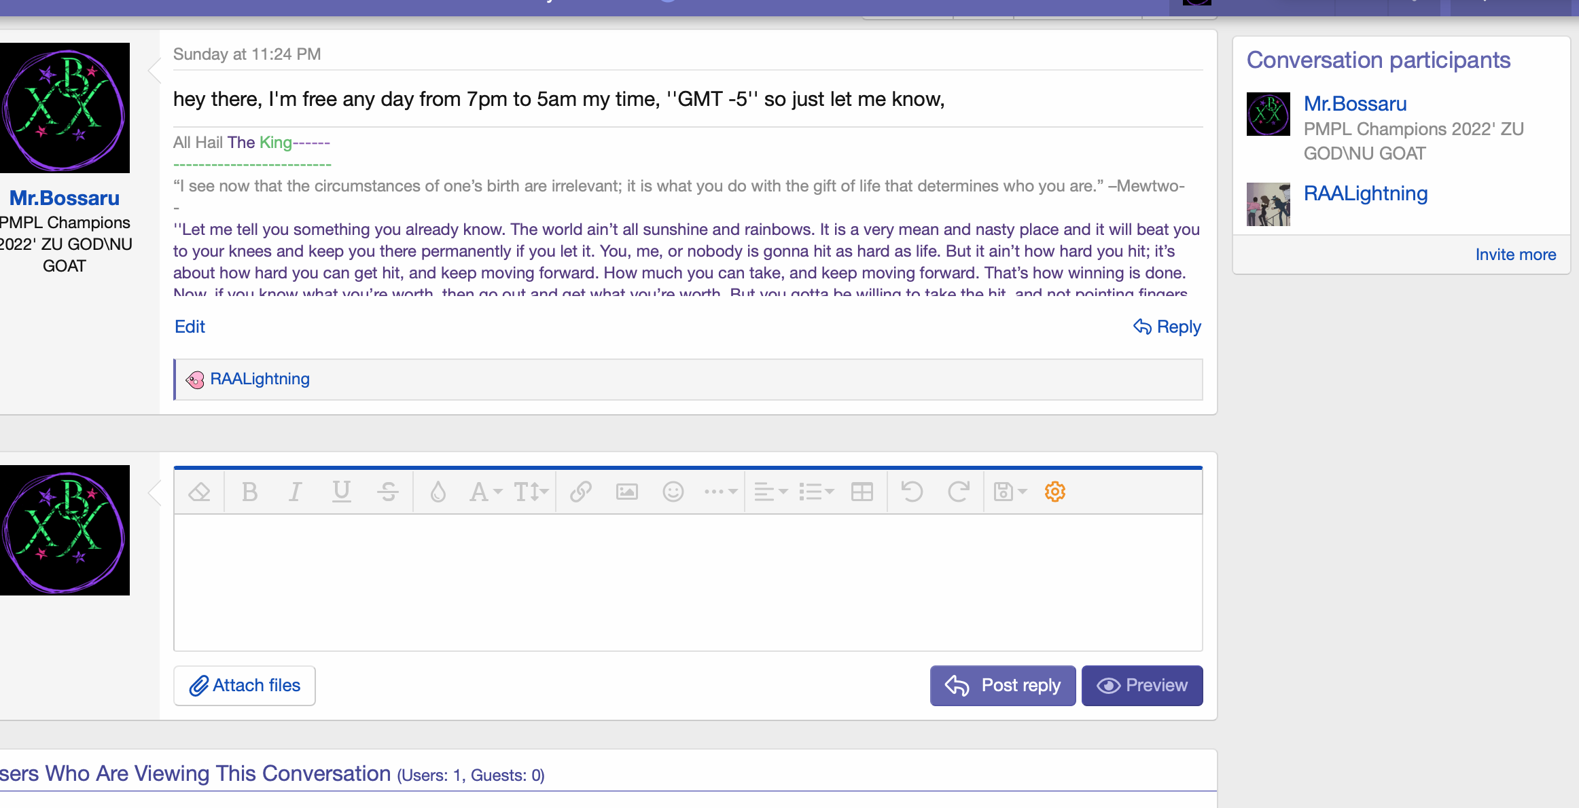This screenshot has height=808, width=1579.
Task: Insert an image with picture icon
Action: pos(626,492)
